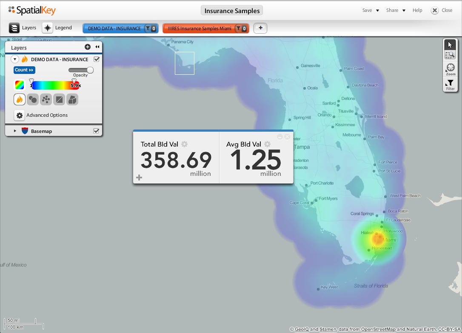Select the graduated circles render style

[x=33, y=99]
